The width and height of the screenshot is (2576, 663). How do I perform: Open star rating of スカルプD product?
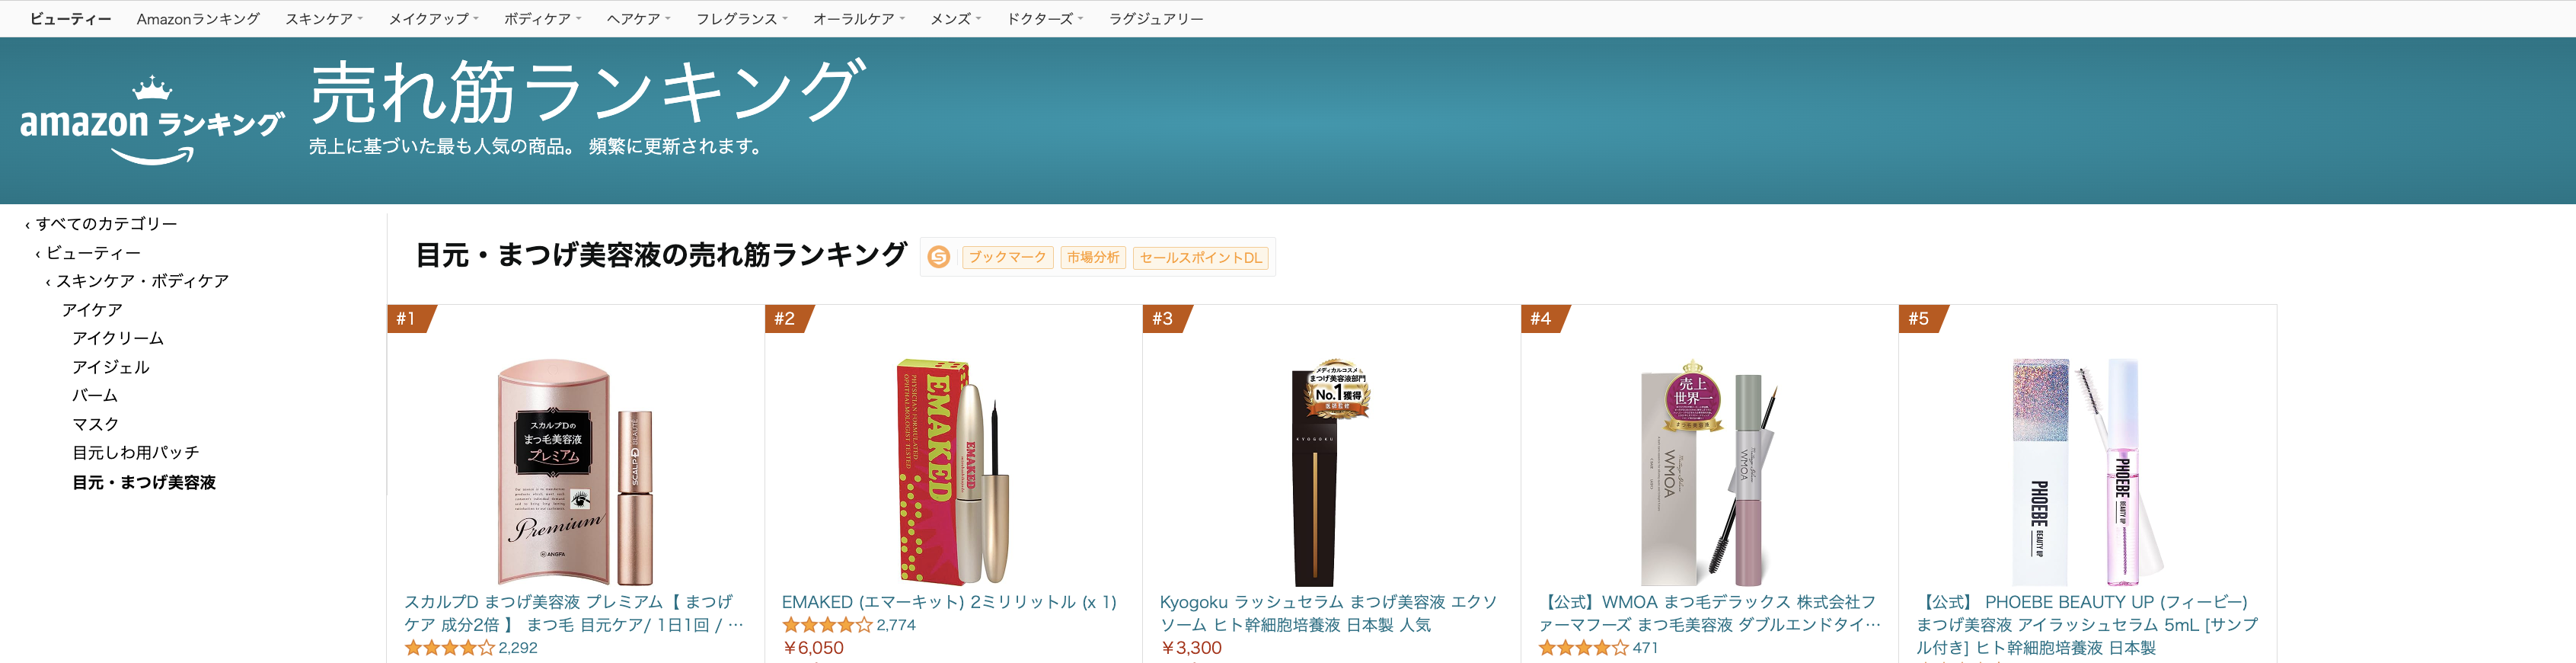click(x=449, y=648)
